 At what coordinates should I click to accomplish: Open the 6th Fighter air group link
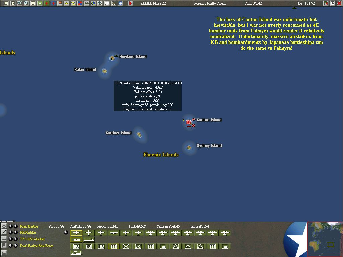coord(28,232)
